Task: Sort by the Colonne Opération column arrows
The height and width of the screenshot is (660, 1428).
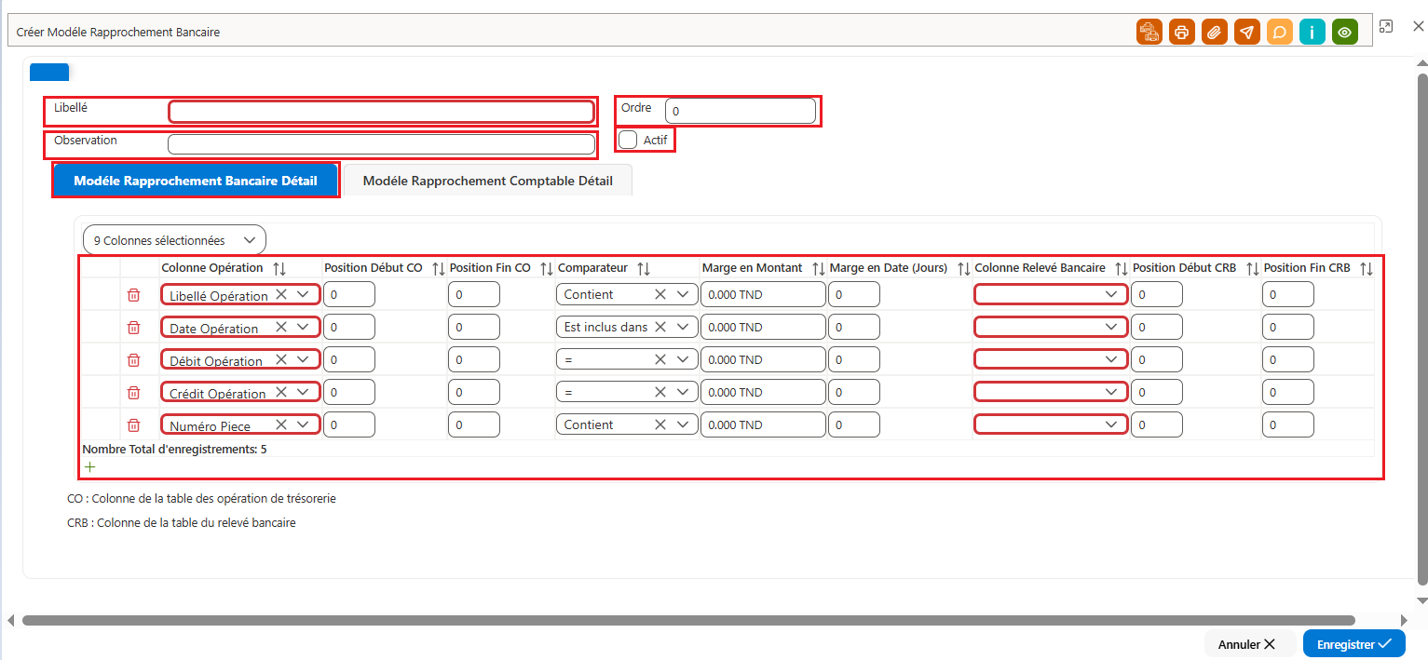Action: tap(279, 268)
